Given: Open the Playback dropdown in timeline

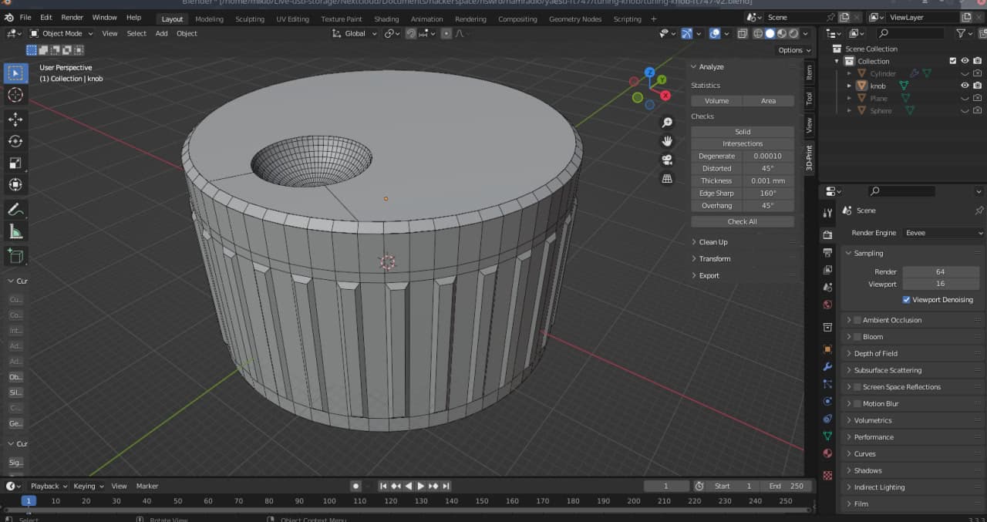Looking at the screenshot, I should (x=49, y=486).
